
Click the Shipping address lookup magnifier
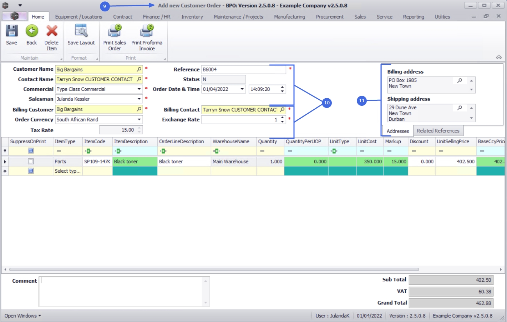[x=460, y=108]
